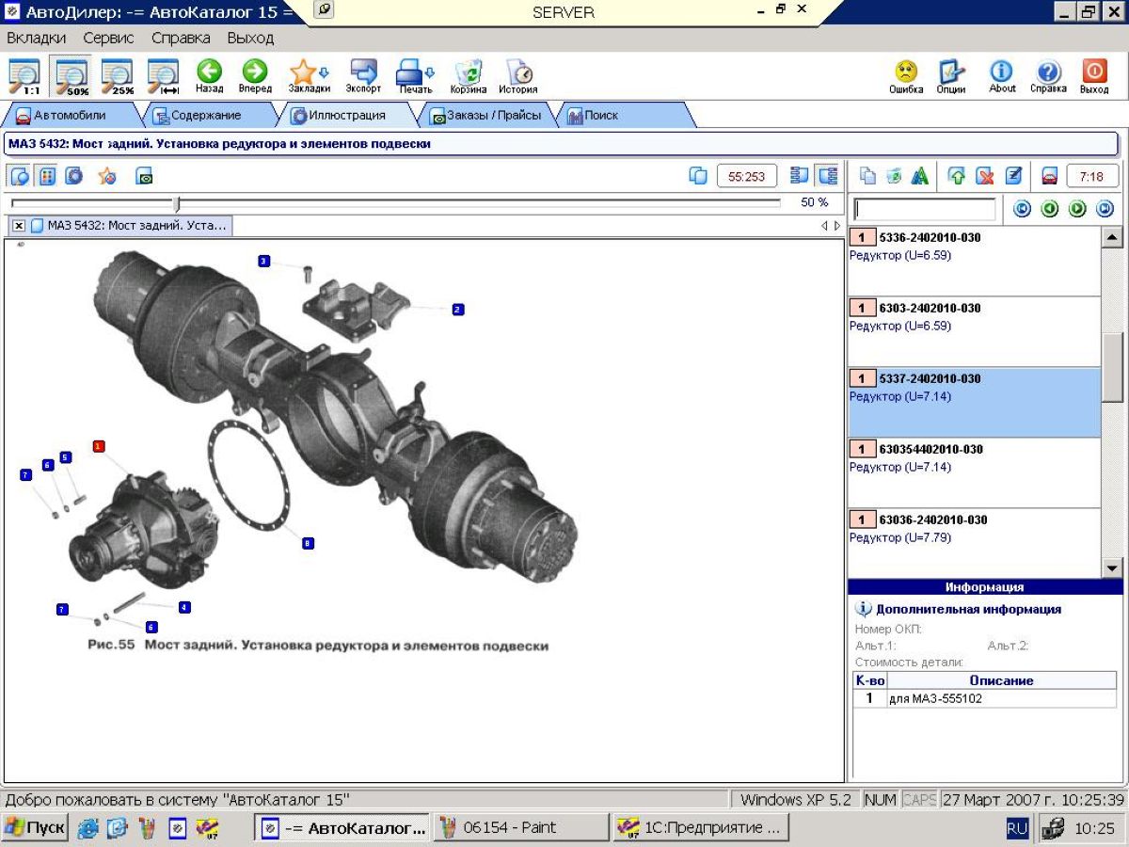Go back with the Назад button
The width and height of the screenshot is (1129, 847).
point(209,77)
